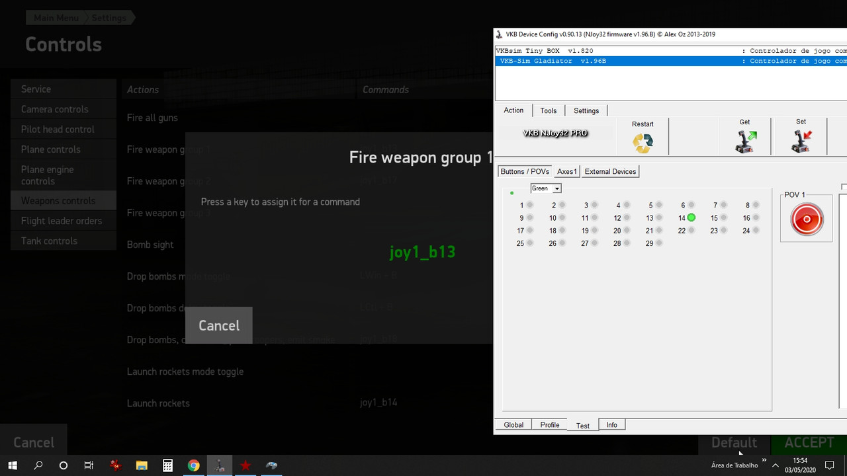The height and width of the screenshot is (476, 847).
Task: Open taskbar search magnifier
Action: point(38,465)
